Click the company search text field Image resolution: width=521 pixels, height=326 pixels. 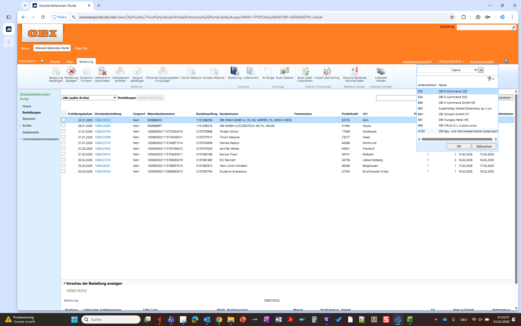tap(434, 70)
